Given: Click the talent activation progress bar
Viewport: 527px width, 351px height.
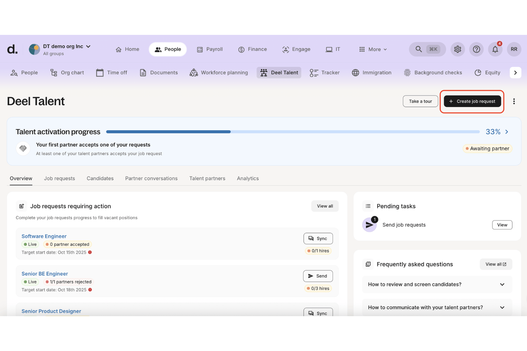Looking at the screenshot, I should [x=293, y=132].
